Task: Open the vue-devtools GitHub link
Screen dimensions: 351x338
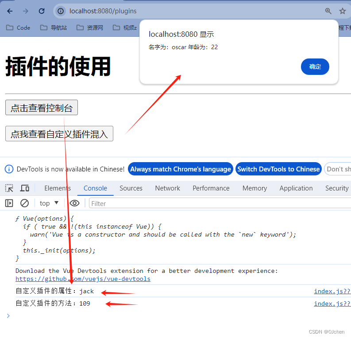Action: coord(83,279)
